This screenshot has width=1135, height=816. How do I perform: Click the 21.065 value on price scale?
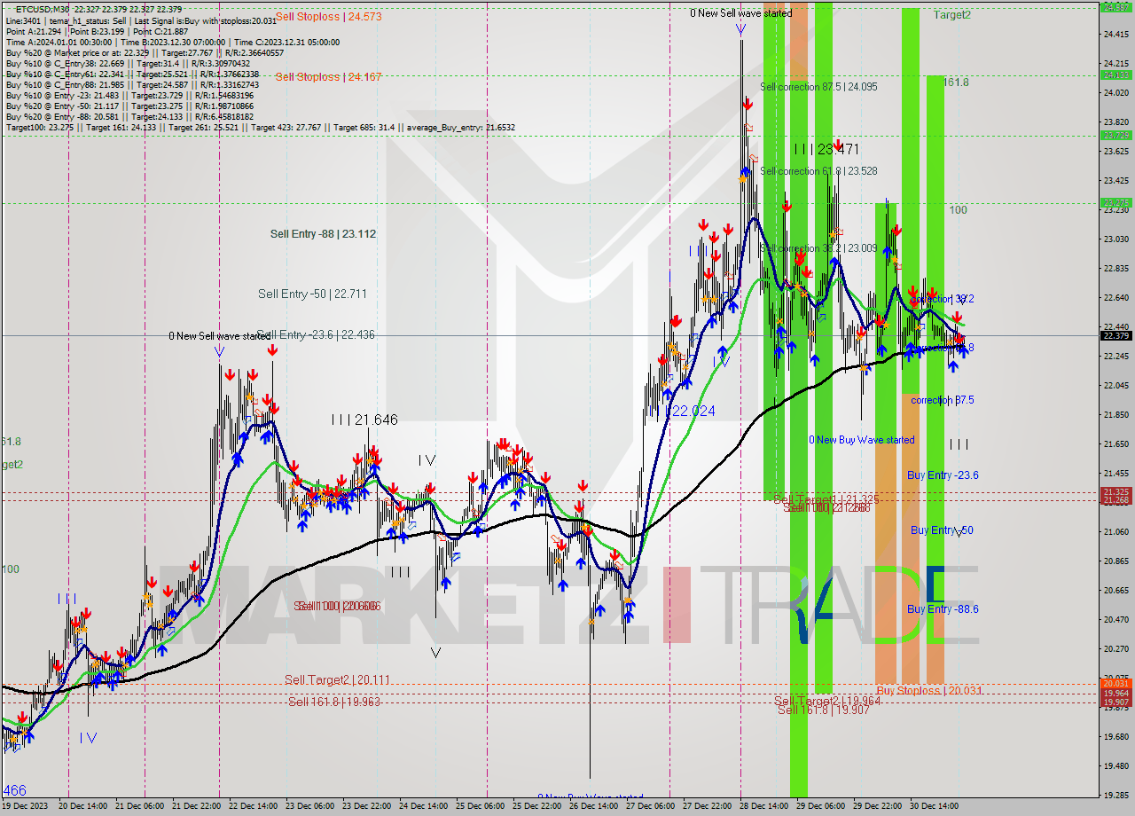(x=1115, y=531)
